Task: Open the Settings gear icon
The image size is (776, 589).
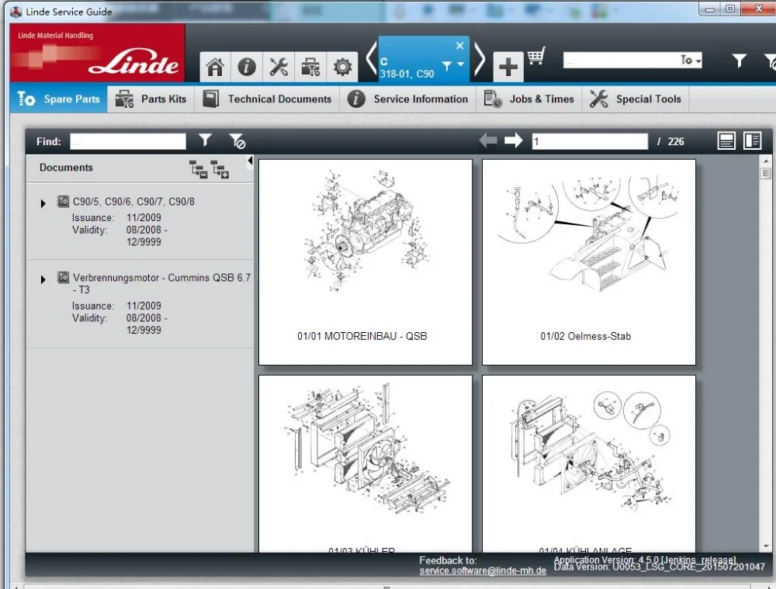Action: 342,67
